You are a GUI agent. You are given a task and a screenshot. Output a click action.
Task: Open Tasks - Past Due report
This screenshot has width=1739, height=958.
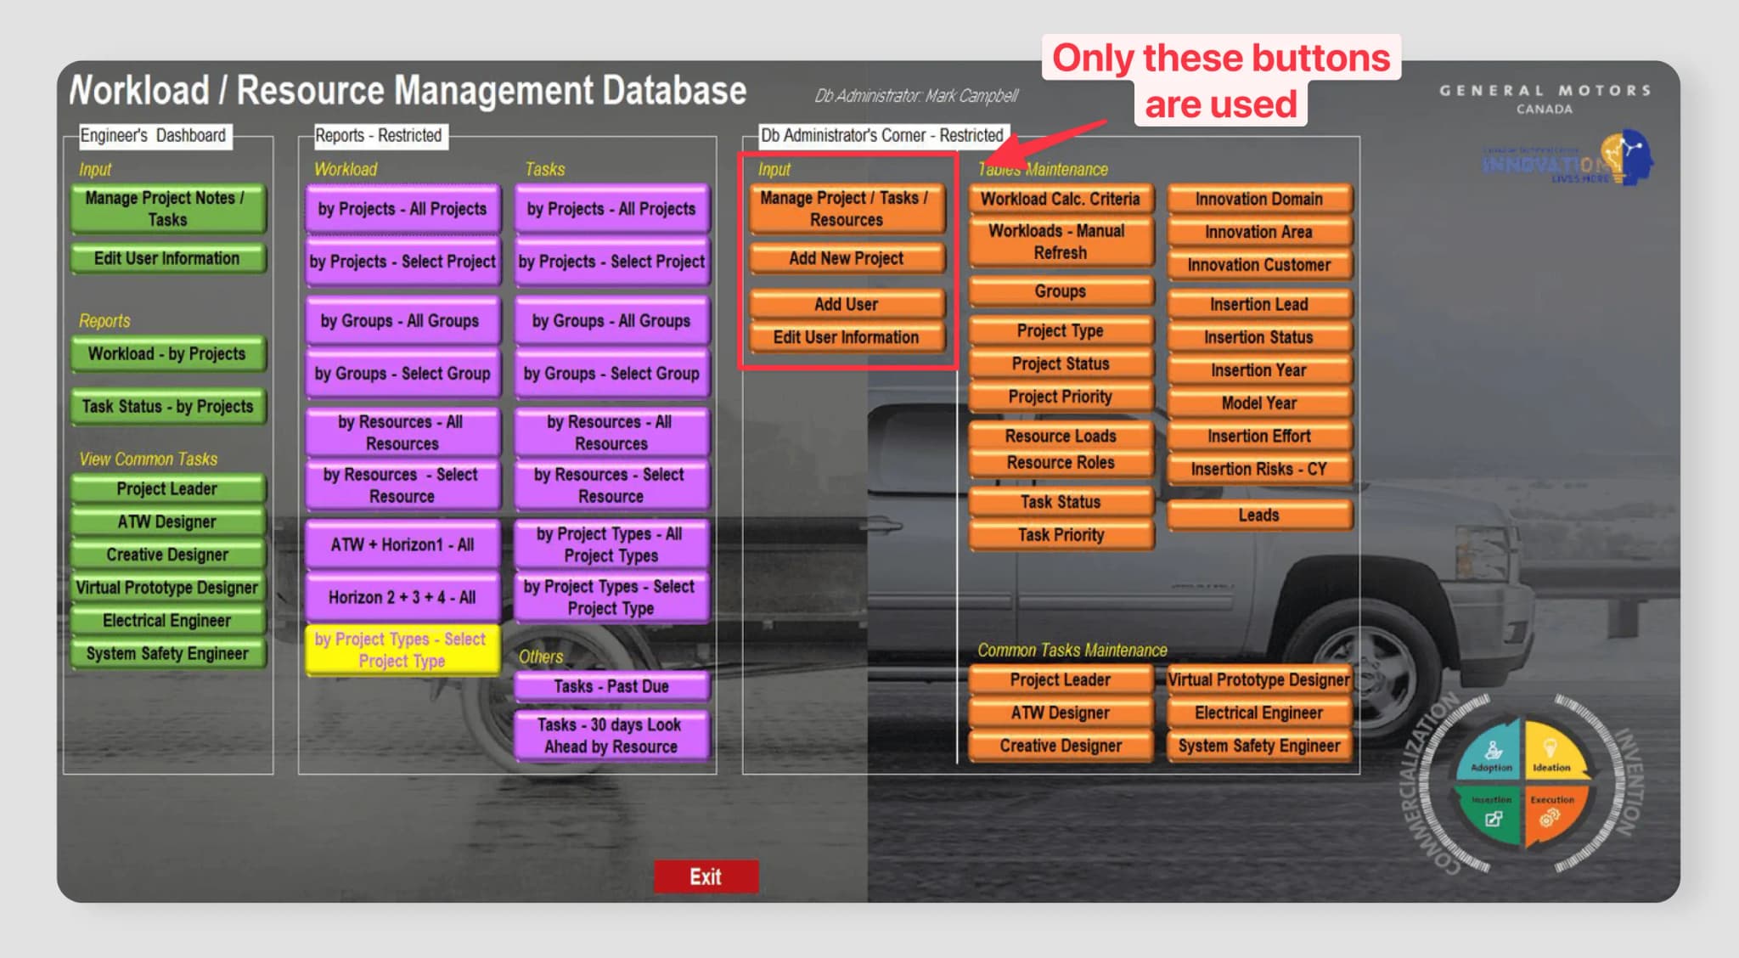pos(611,686)
